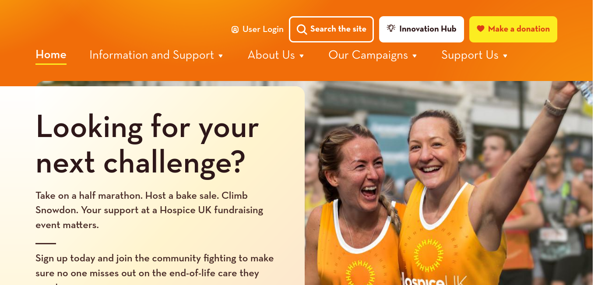This screenshot has width=598, height=285.
Task: Click the user profile icon beside User Login
Action: click(235, 29)
